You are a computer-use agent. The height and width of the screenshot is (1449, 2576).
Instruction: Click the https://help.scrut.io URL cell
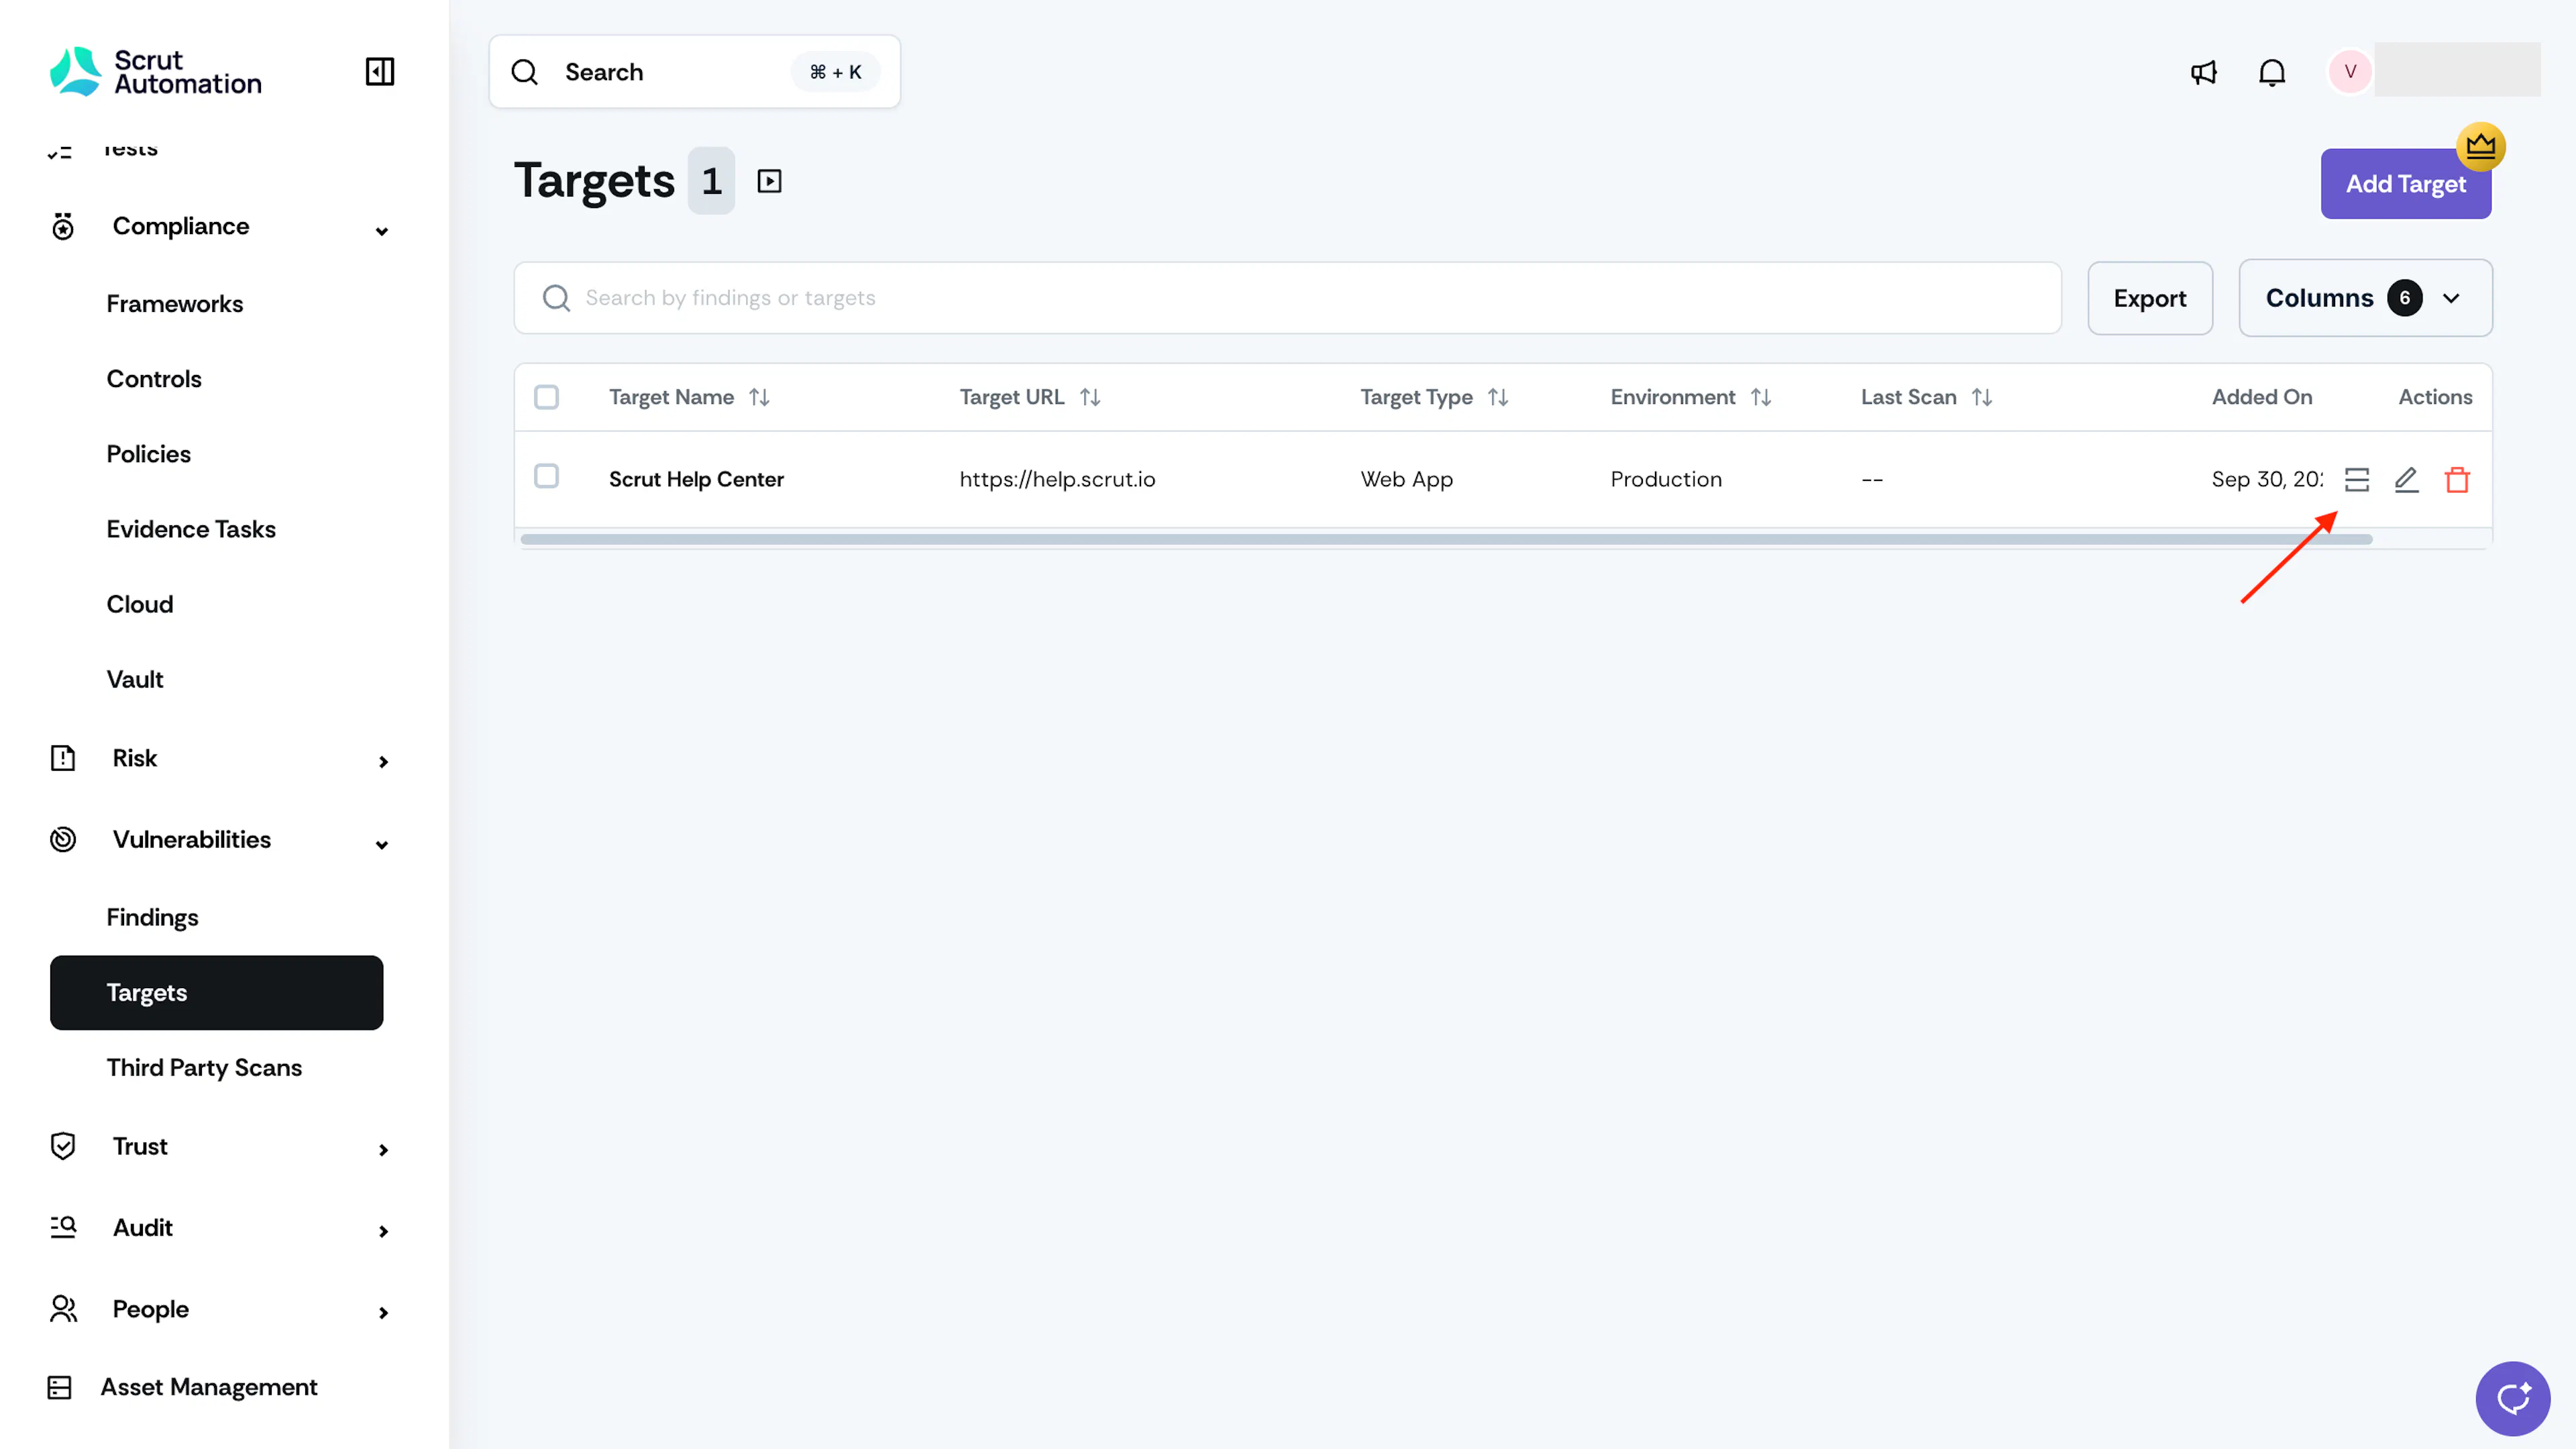click(1057, 479)
